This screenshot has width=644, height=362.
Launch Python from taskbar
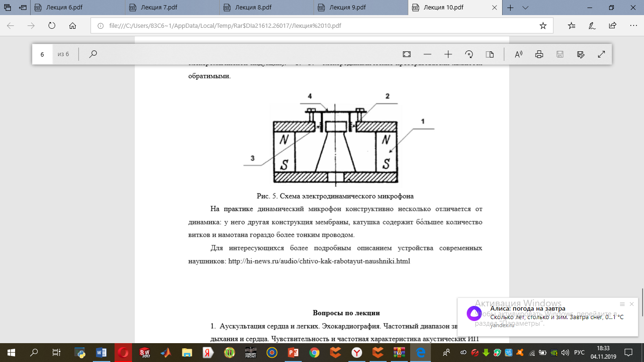pos(80,352)
